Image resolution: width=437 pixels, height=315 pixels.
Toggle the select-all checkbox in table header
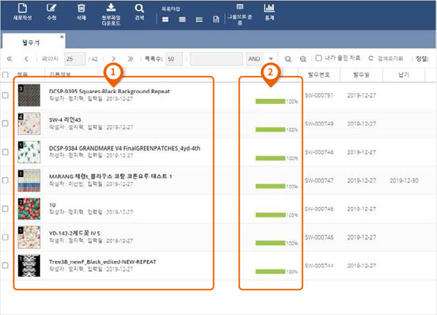click(x=6, y=75)
